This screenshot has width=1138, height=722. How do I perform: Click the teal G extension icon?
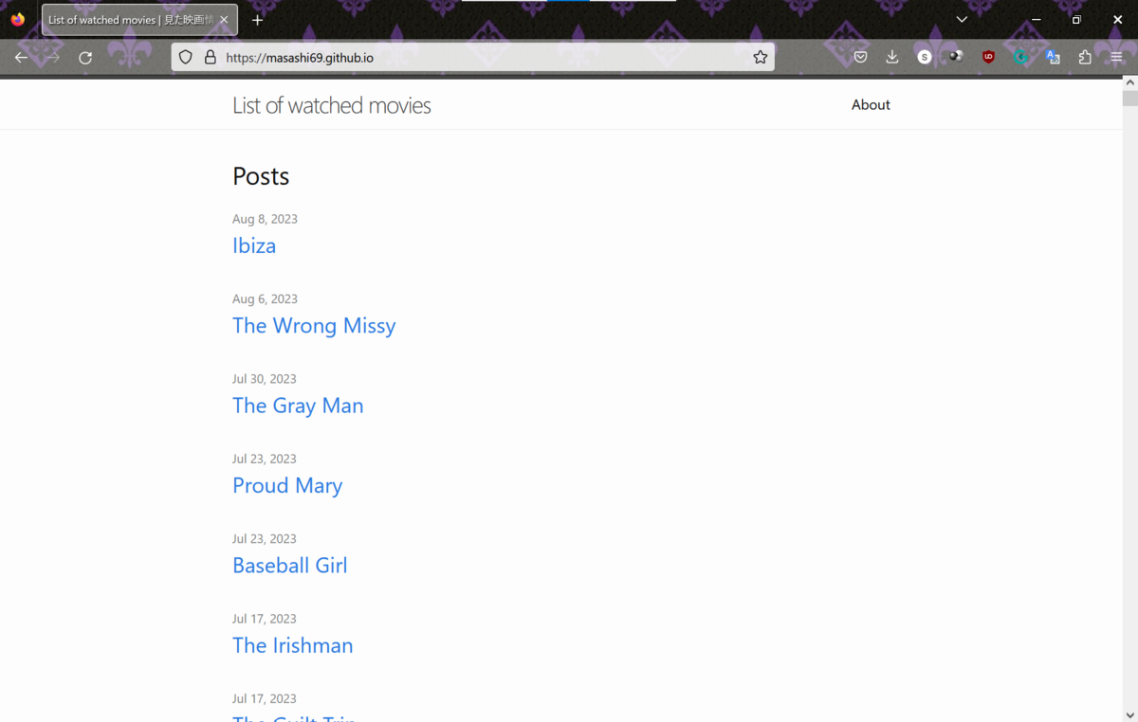pyautogui.click(x=1020, y=56)
